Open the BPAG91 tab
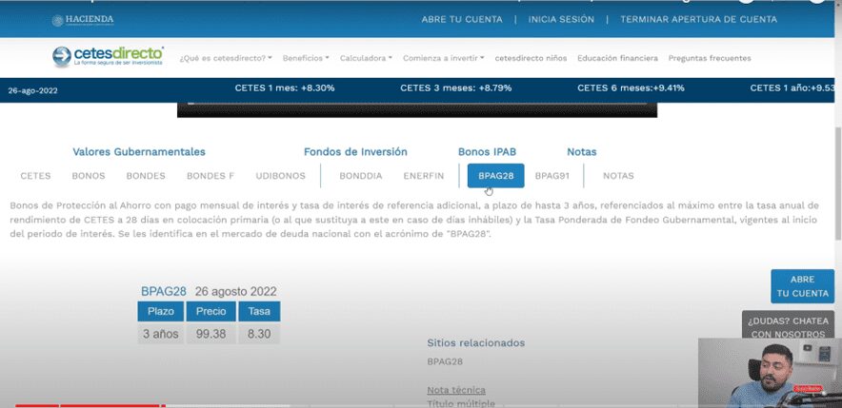The width and height of the screenshot is (842, 408). pyautogui.click(x=551, y=176)
